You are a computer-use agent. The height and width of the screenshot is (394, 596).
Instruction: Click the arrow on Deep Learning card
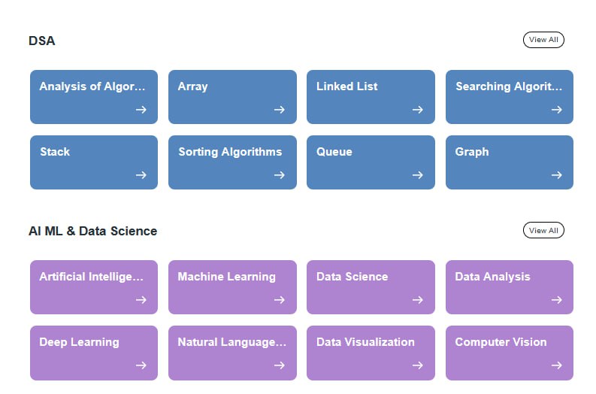(x=141, y=365)
